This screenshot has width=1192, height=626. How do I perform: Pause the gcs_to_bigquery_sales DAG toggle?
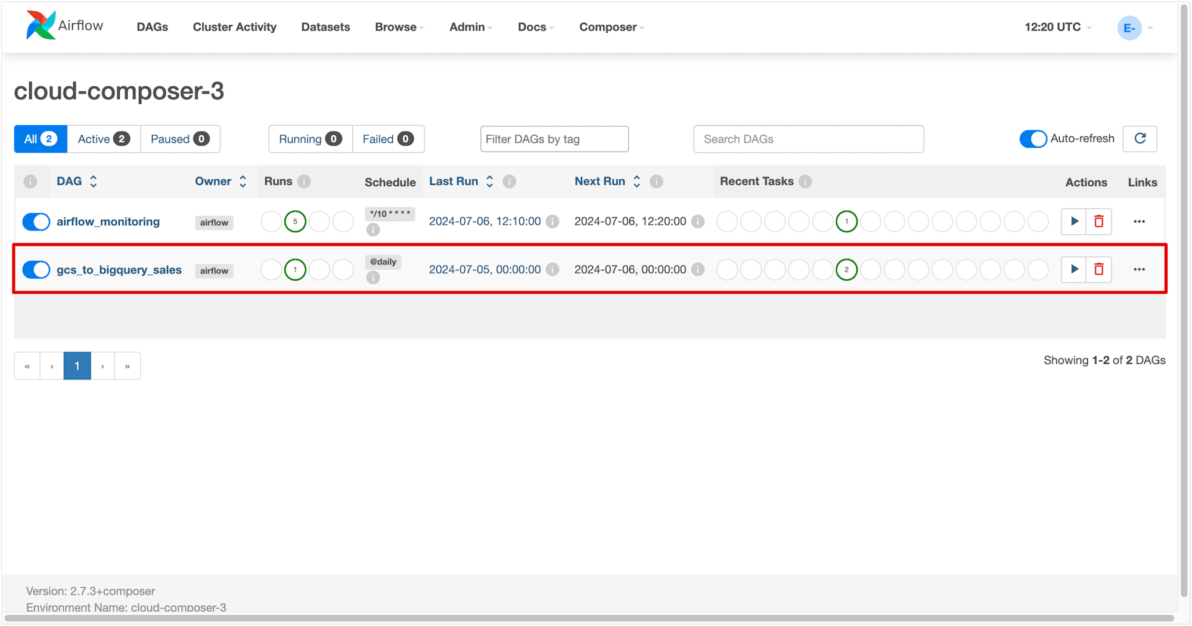tap(36, 269)
